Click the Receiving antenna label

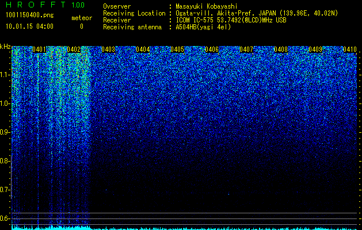click(x=132, y=27)
